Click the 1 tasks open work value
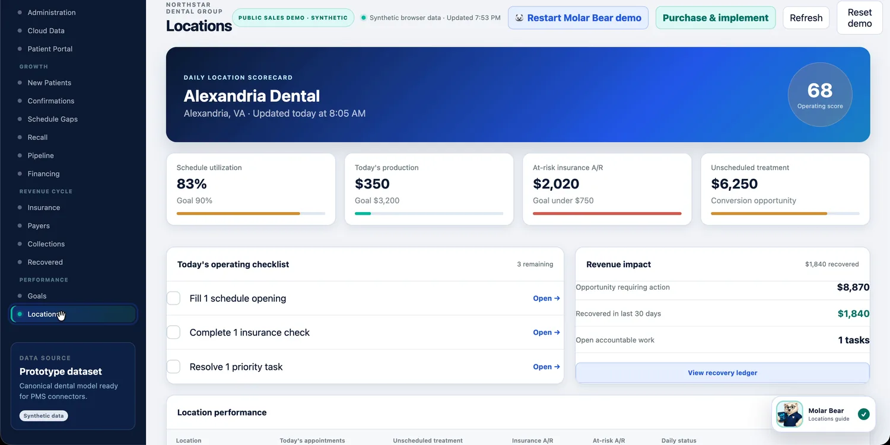 854,340
